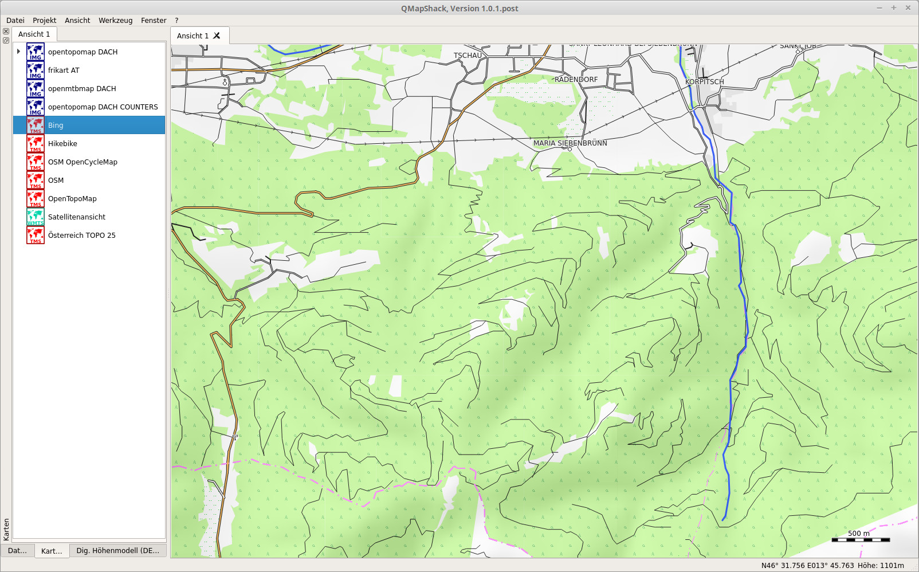The image size is (919, 572).
Task: Select the openmtbmap DACH entry
Action: click(x=89, y=88)
